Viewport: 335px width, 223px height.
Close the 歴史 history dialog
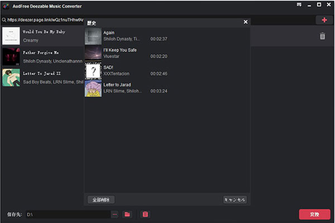246,22
